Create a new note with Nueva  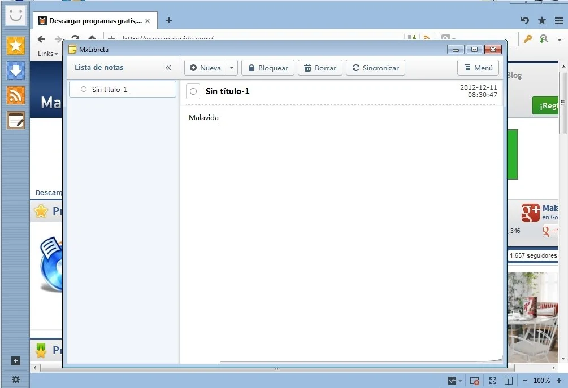coord(205,68)
